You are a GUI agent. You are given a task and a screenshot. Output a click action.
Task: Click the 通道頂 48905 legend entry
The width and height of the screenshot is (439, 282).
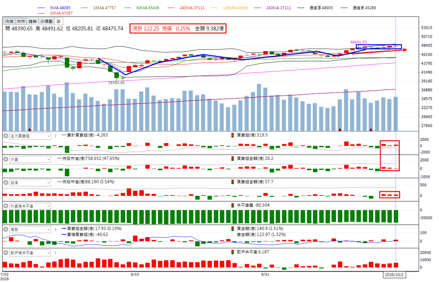tap(315, 8)
